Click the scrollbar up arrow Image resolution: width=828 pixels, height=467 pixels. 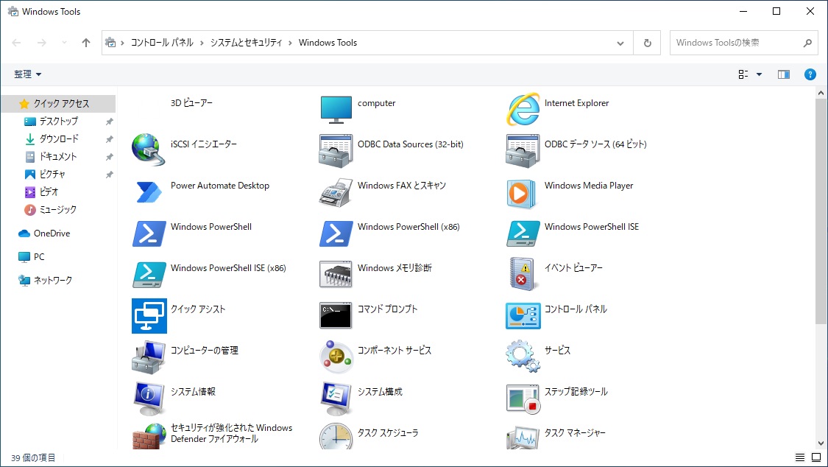(x=821, y=93)
